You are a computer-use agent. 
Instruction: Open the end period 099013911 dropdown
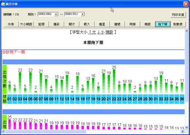point(83,14)
